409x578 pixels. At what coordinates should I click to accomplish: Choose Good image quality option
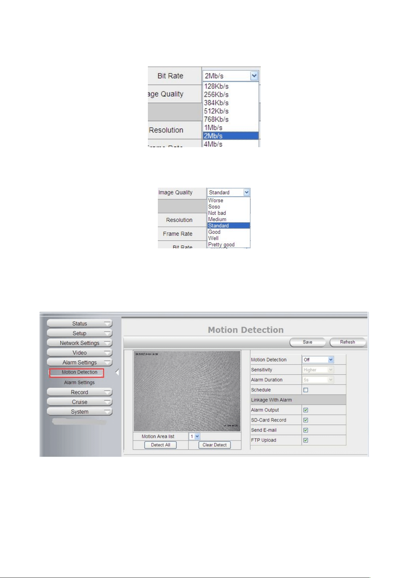(229, 232)
